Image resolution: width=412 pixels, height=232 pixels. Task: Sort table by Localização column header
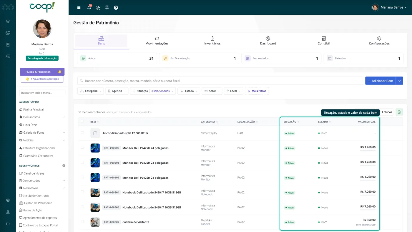(x=247, y=122)
